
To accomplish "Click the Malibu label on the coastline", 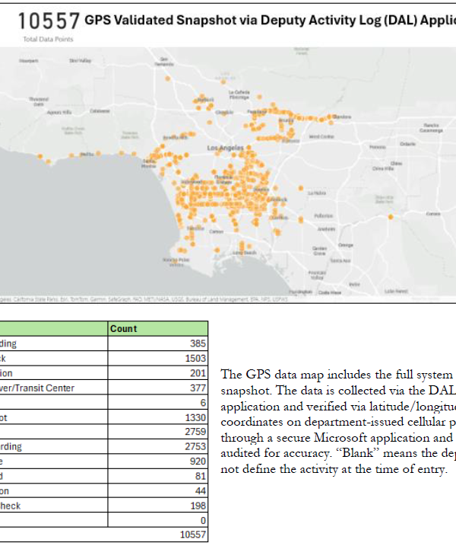I will pos(87,155).
